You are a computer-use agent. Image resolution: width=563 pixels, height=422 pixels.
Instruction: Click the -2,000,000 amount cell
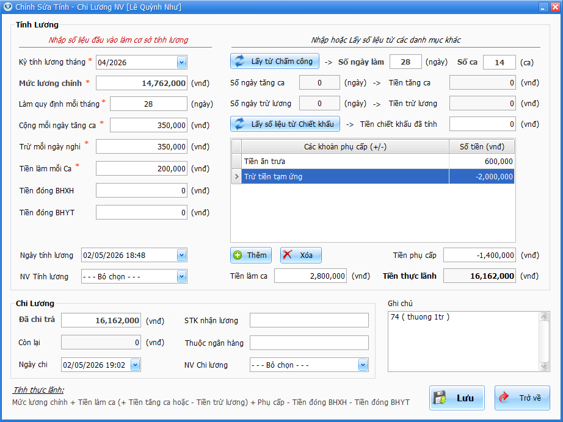482,176
